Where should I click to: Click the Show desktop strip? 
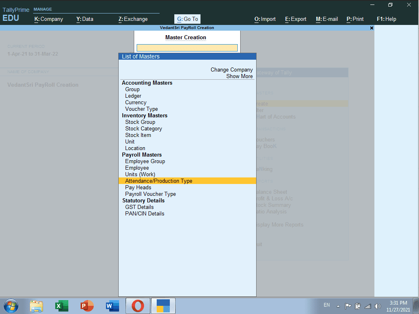pos(416,306)
